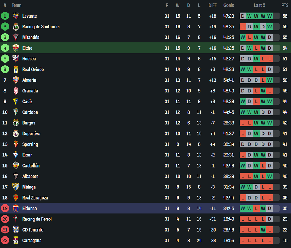
Task: Open Sporting team page link
Action: coord(30,144)
